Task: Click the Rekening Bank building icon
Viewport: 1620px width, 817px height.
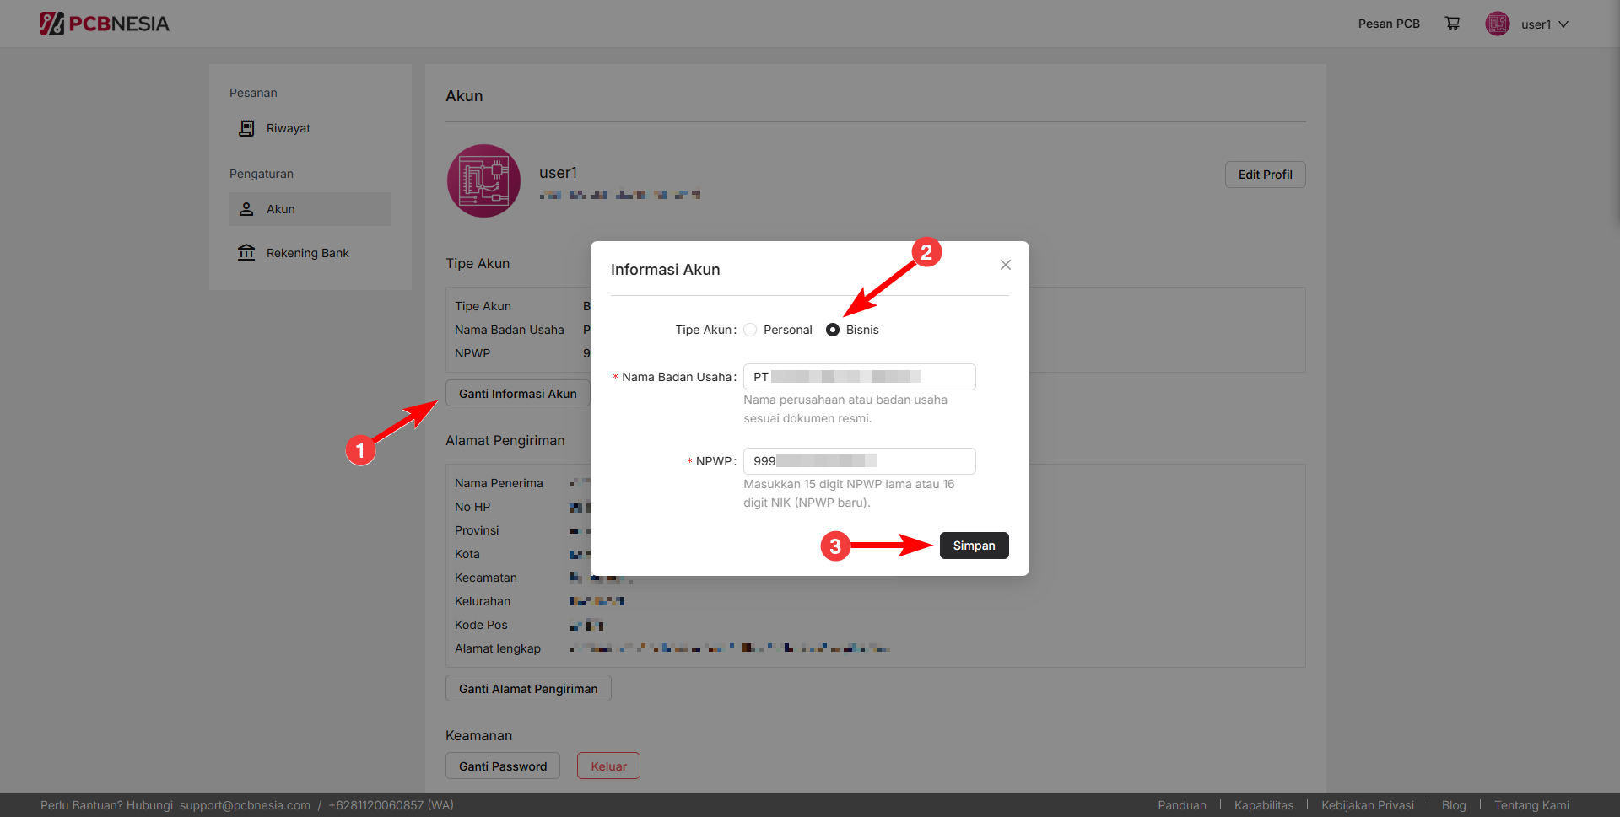Action: 246,253
